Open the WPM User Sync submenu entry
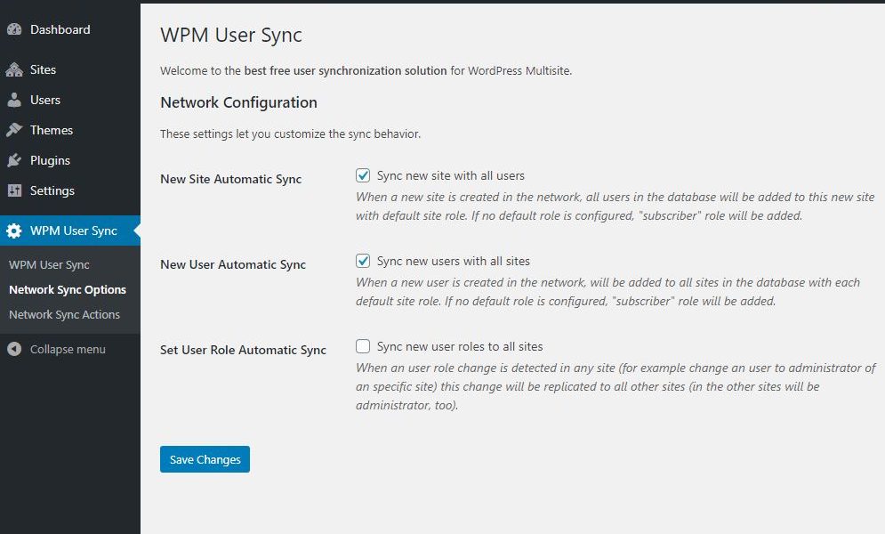 (x=49, y=264)
